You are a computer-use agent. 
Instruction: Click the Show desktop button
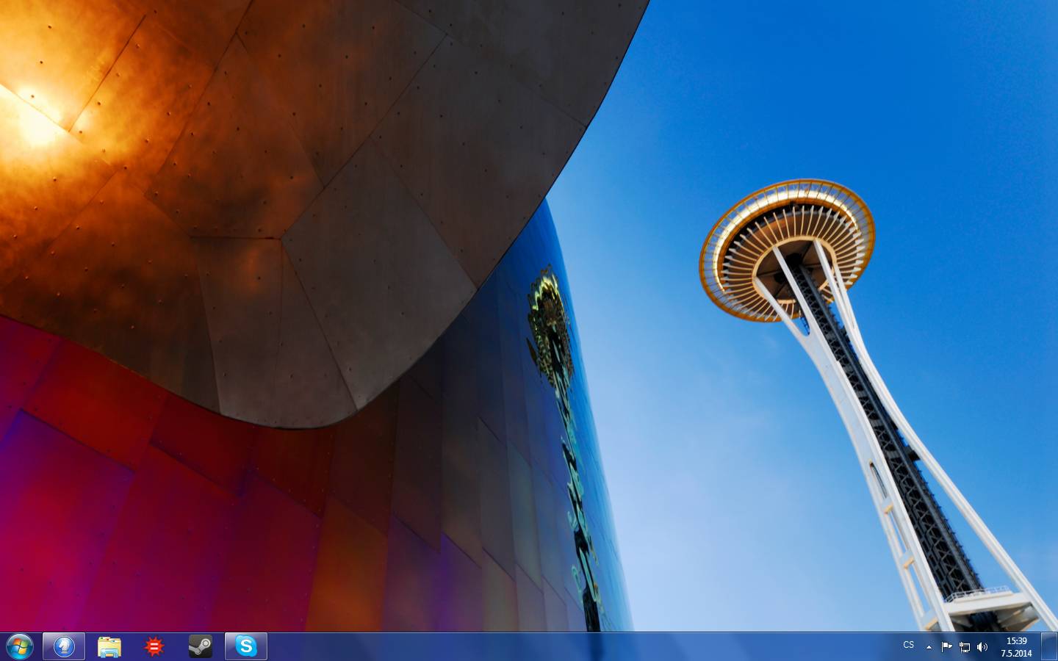pos(1049,646)
